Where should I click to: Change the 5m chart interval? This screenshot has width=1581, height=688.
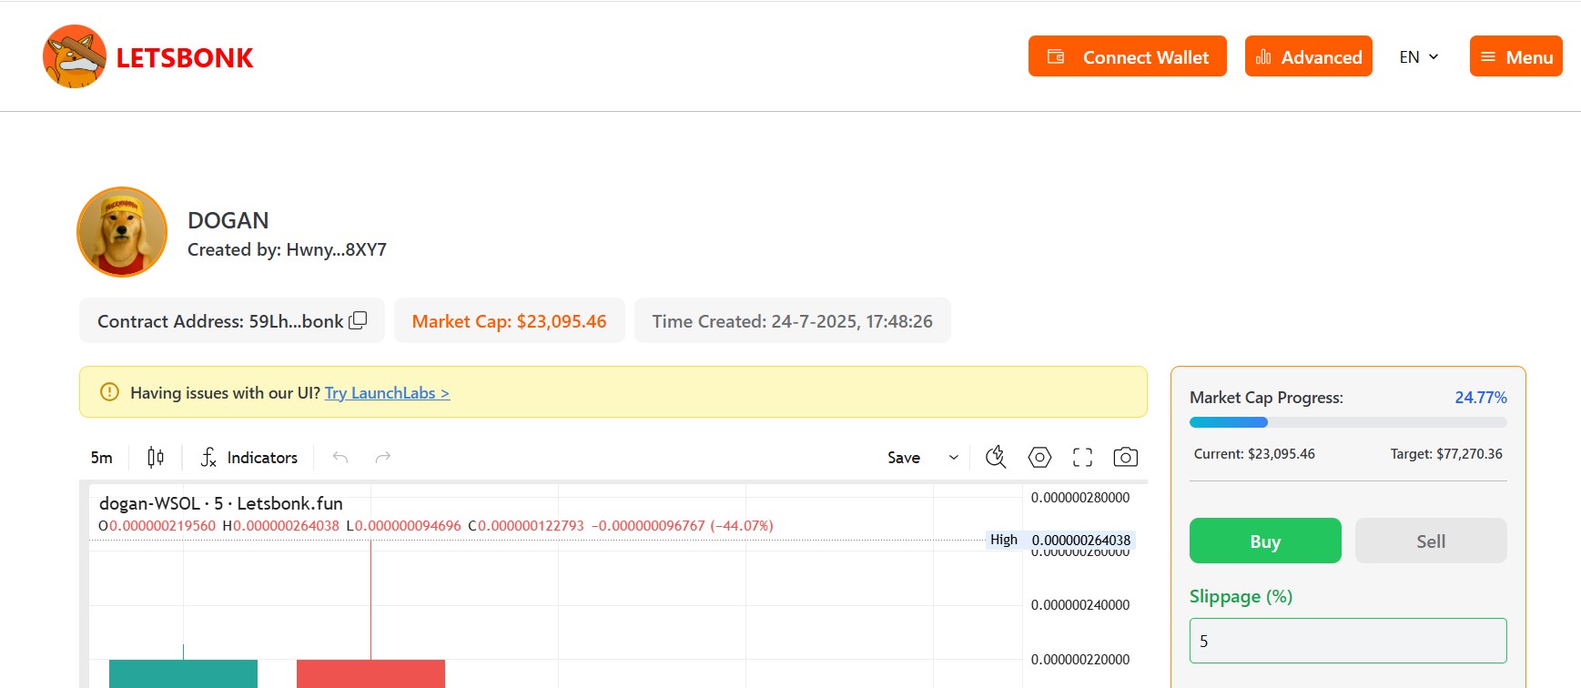pos(102,458)
